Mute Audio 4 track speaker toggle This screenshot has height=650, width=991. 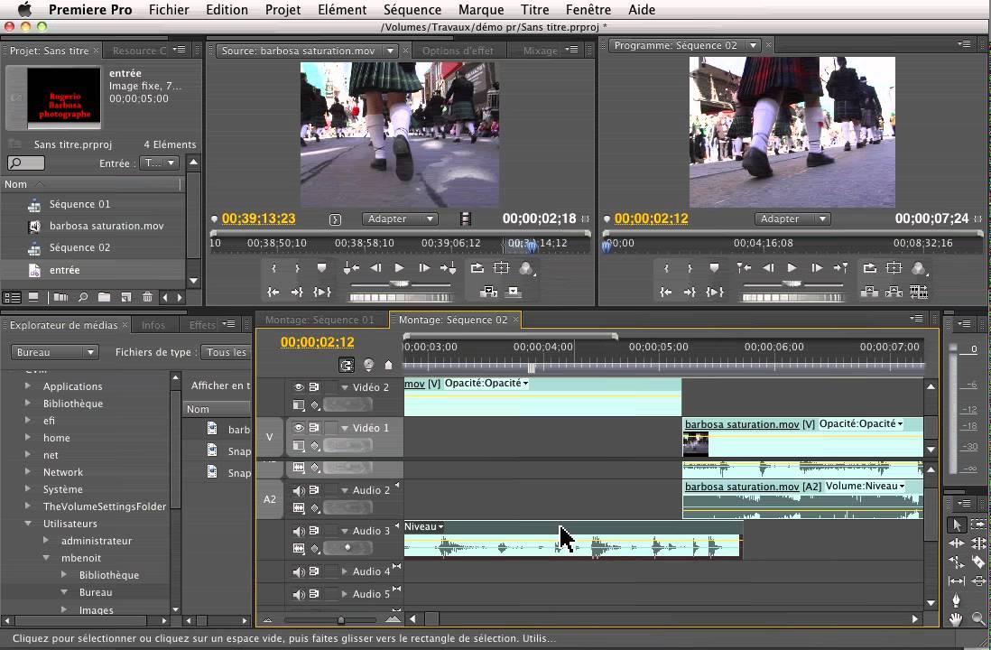click(x=299, y=571)
